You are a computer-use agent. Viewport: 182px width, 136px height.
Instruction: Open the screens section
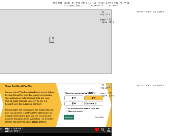pyautogui.click(x=114, y=5)
